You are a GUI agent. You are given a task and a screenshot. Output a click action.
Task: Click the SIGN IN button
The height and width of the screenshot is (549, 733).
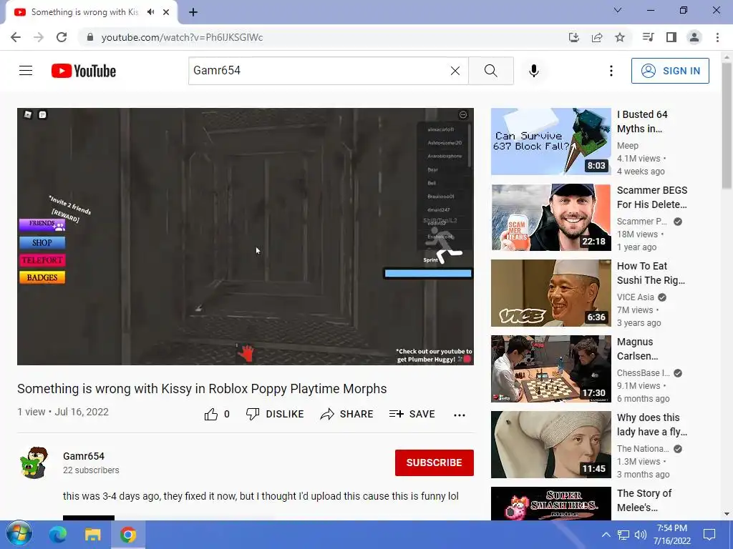tap(670, 71)
